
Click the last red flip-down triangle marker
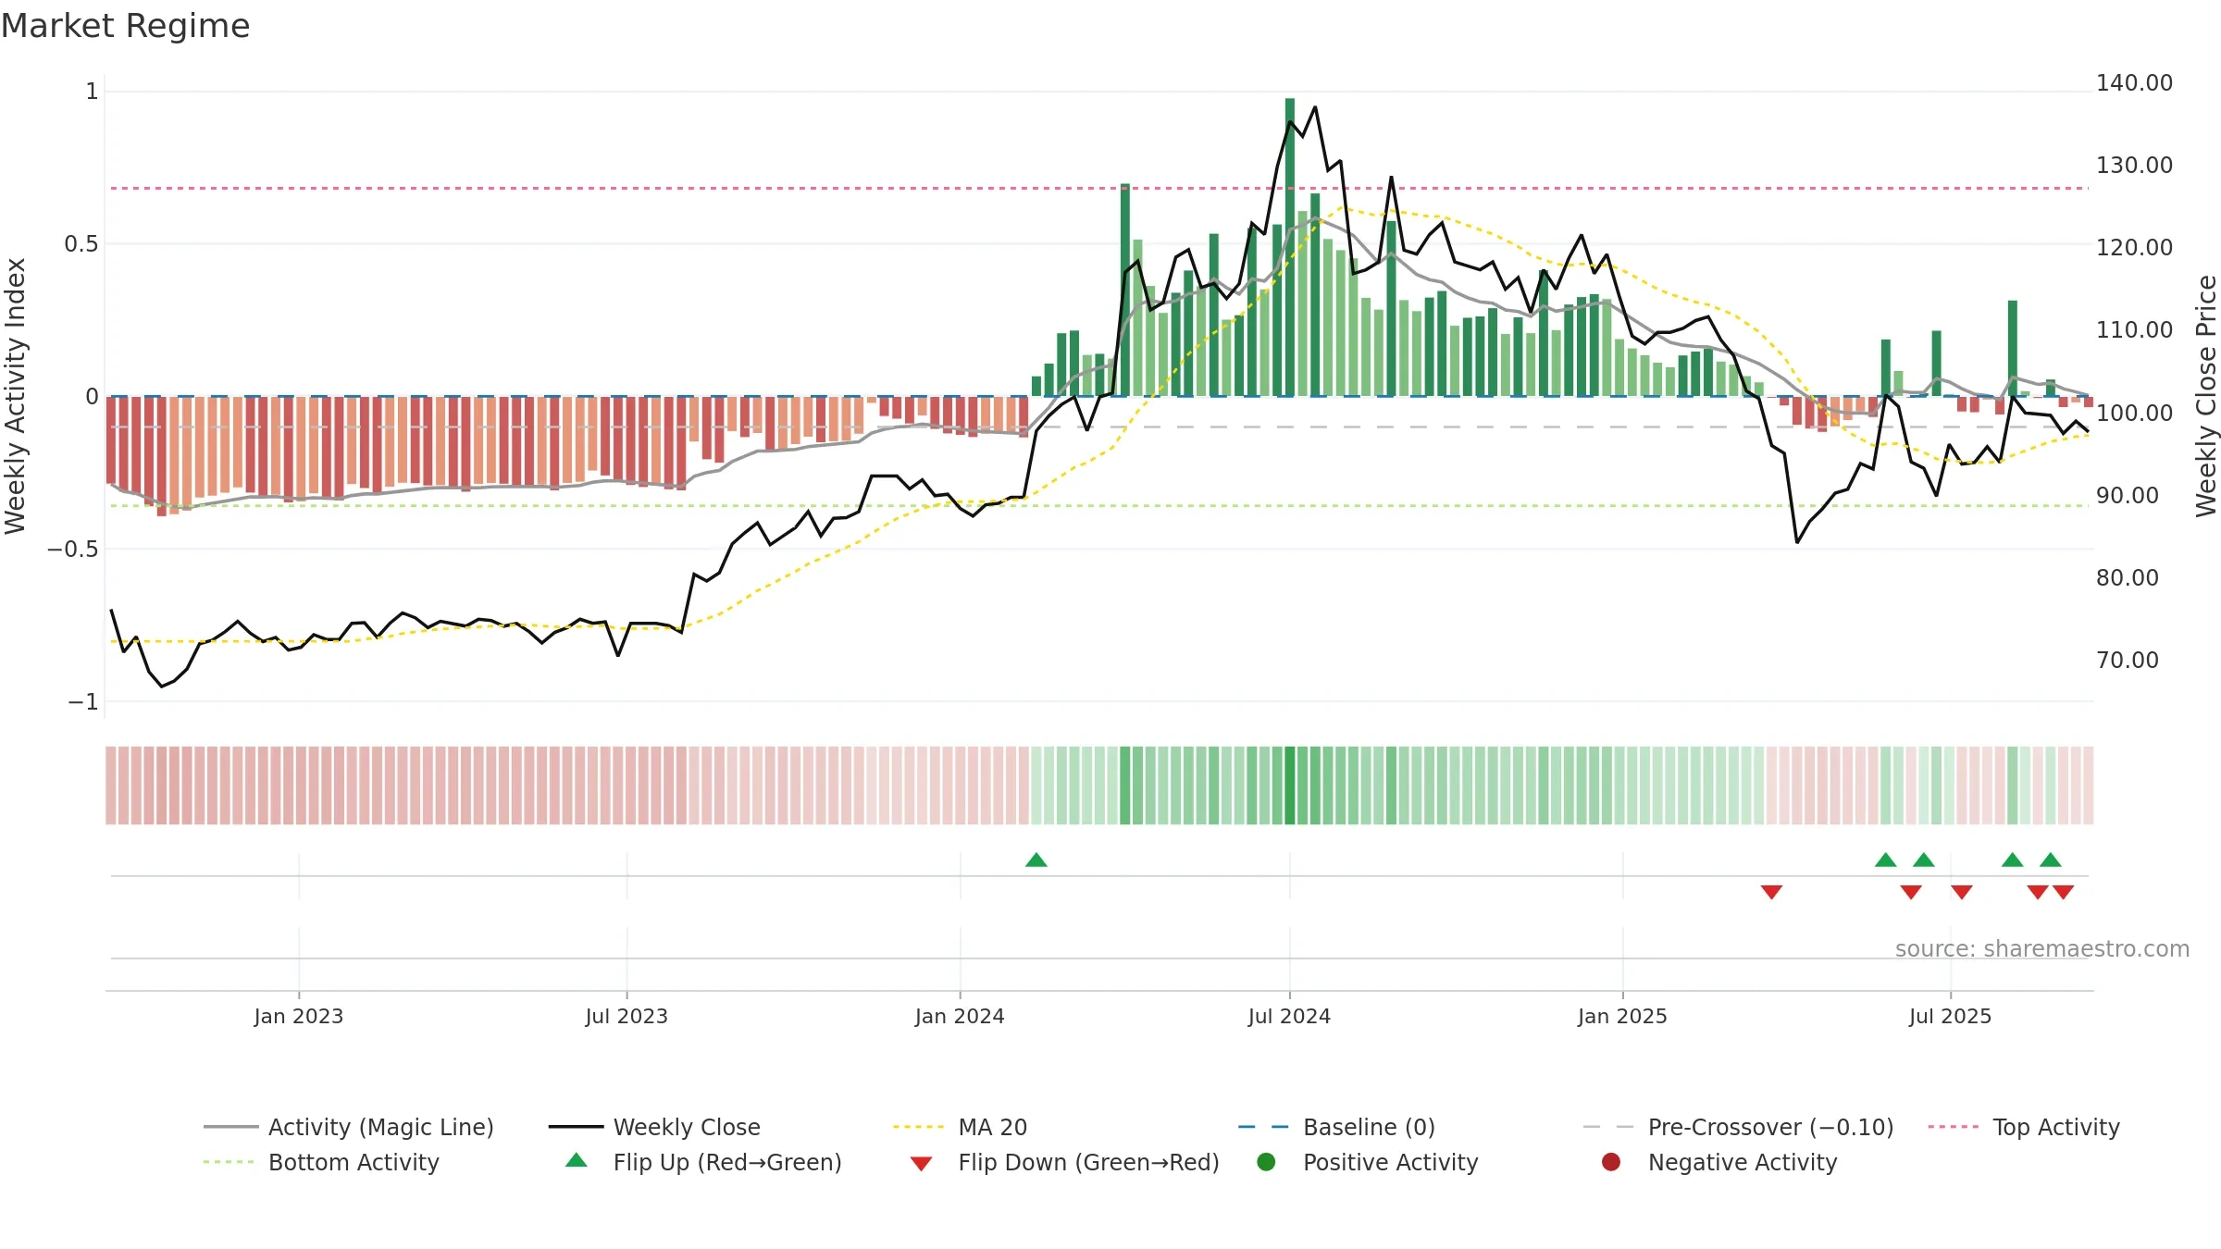[2064, 892]
